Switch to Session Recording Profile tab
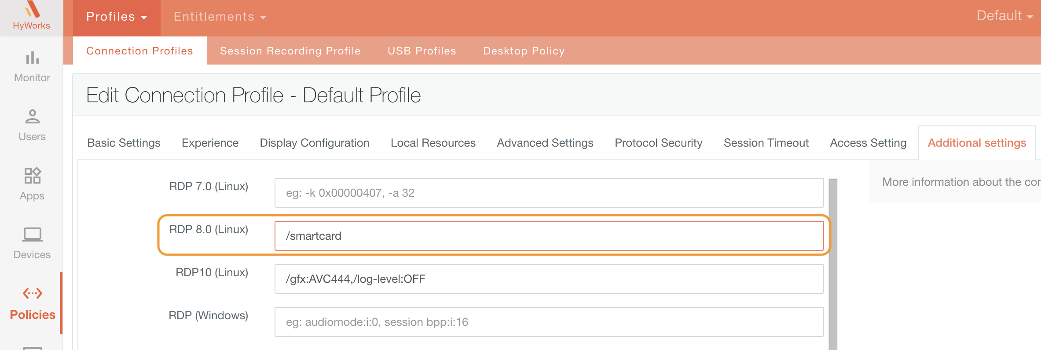The image size is (1041, 350). pos(290,51)
